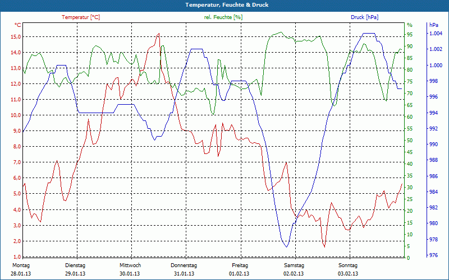
Task: Click the '15,0' temperature axis value
Action: click(x=16, y=36)
